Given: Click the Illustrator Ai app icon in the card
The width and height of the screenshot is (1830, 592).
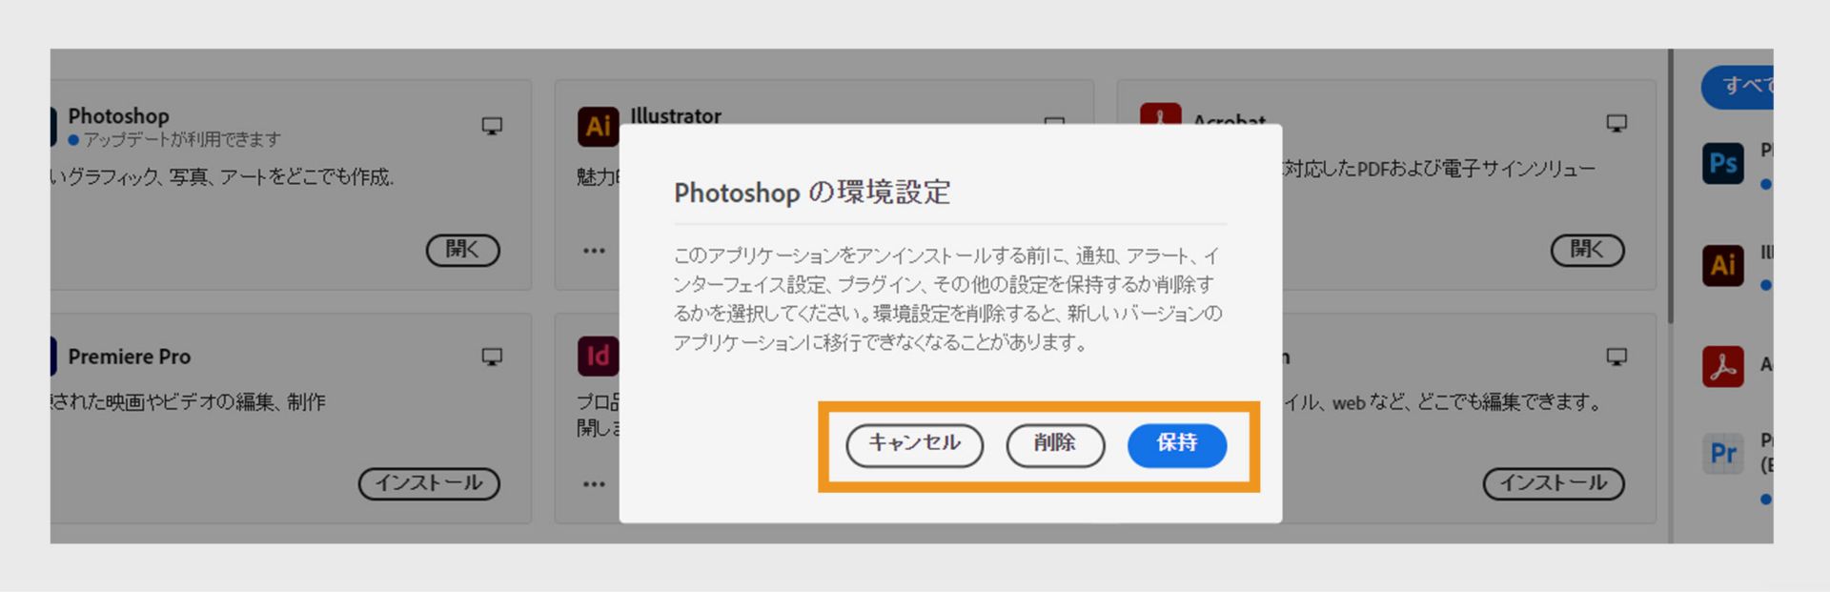Looking at the screenshot, I should [598, 127].
